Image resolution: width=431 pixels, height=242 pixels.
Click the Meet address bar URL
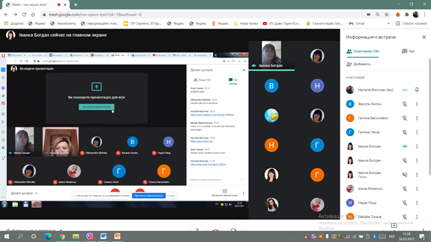click(95, 15)
